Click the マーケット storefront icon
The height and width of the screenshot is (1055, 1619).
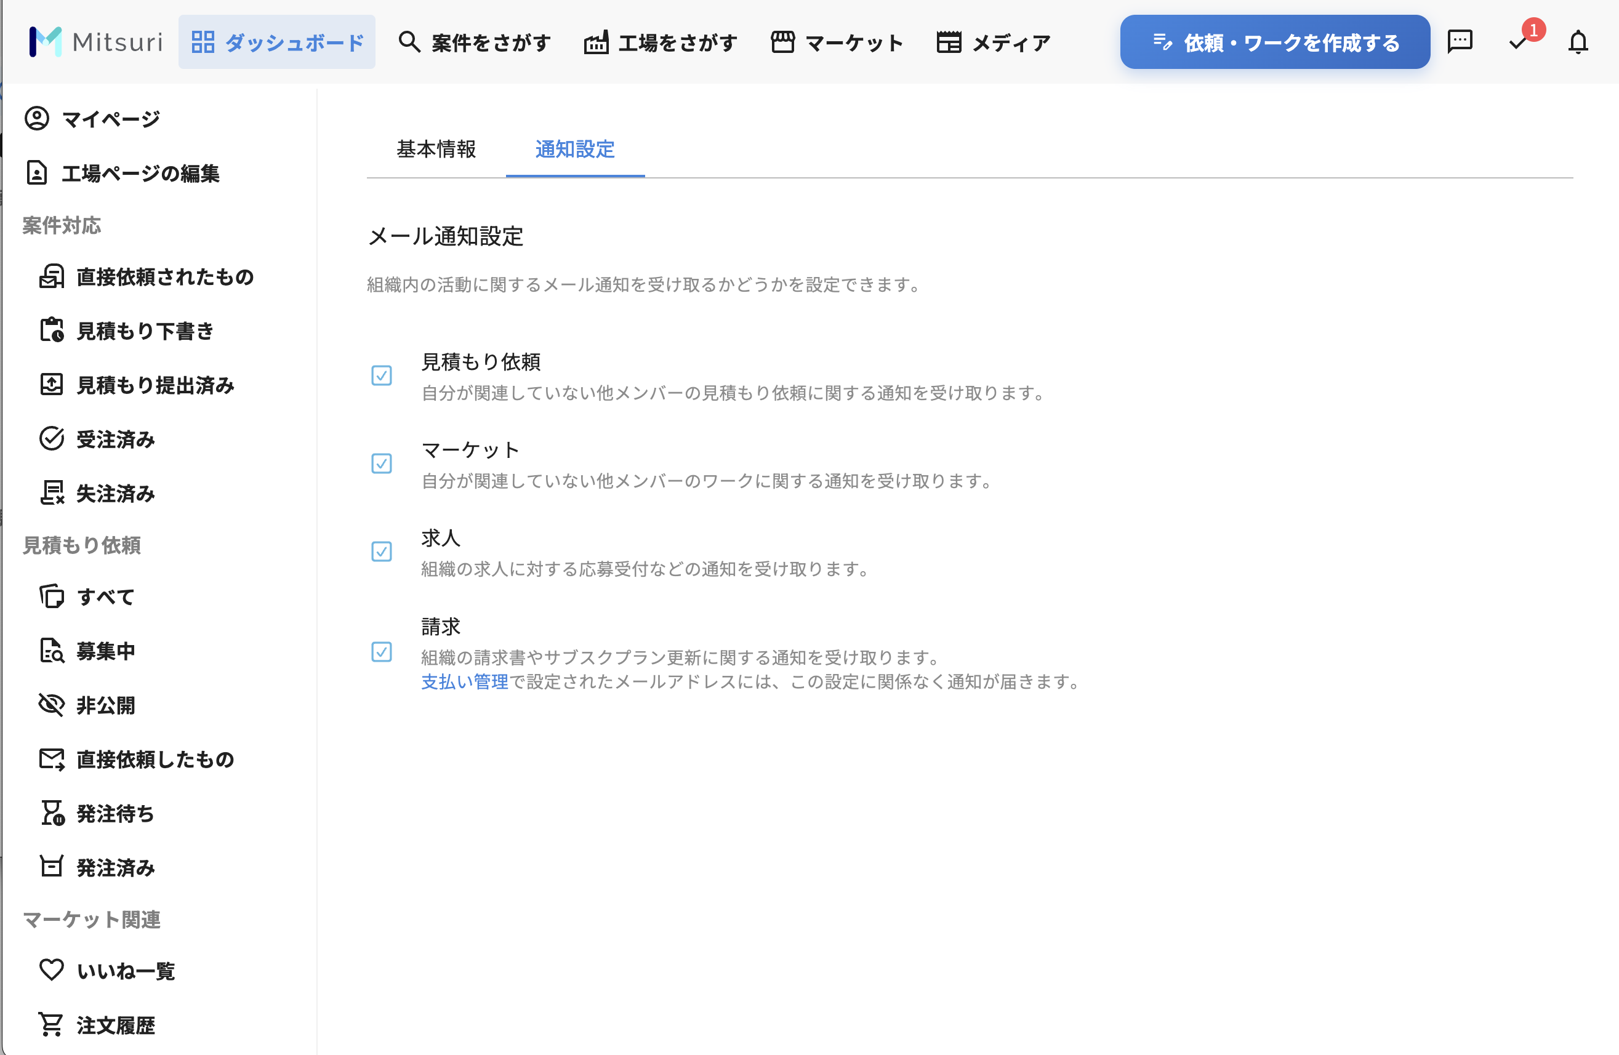coord(782,42)
